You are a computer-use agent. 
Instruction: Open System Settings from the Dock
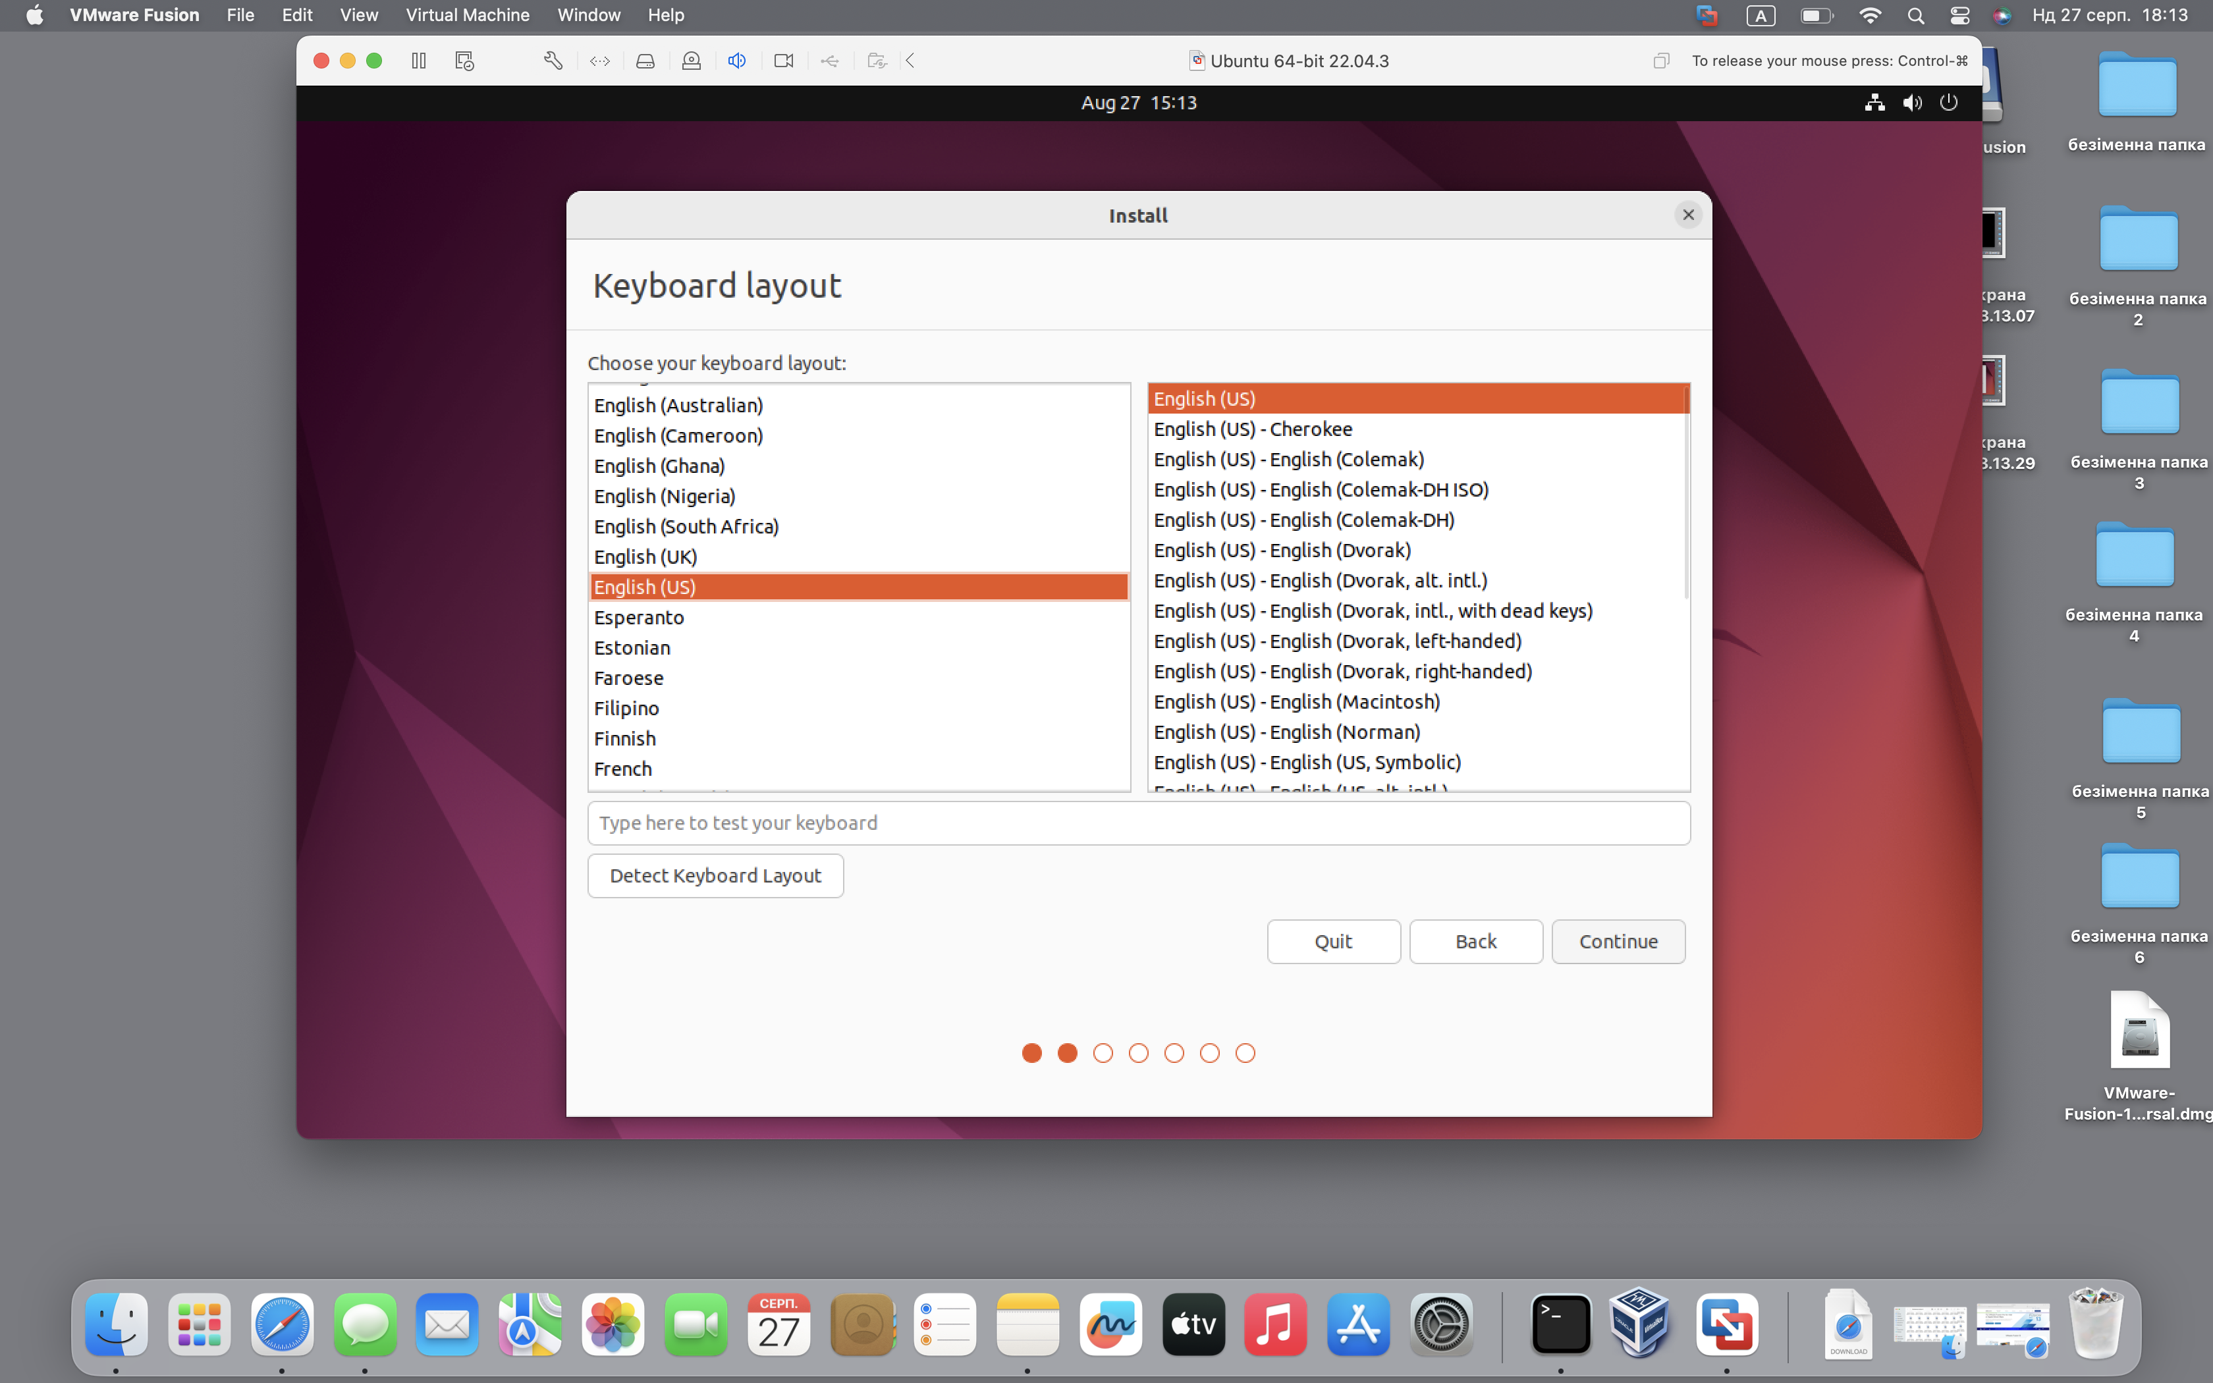click(1441, 1324)
